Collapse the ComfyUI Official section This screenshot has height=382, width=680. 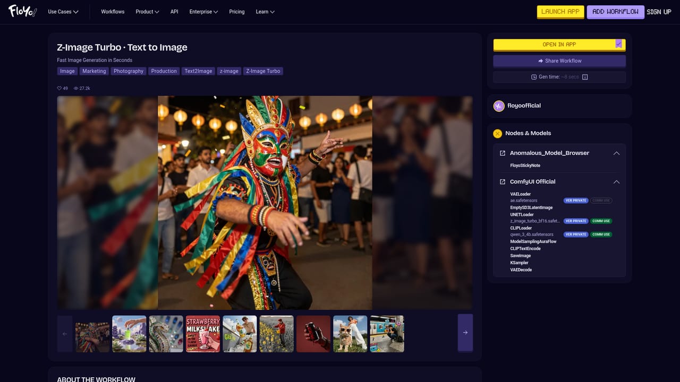pyautogui.click(x=616, y=181)
